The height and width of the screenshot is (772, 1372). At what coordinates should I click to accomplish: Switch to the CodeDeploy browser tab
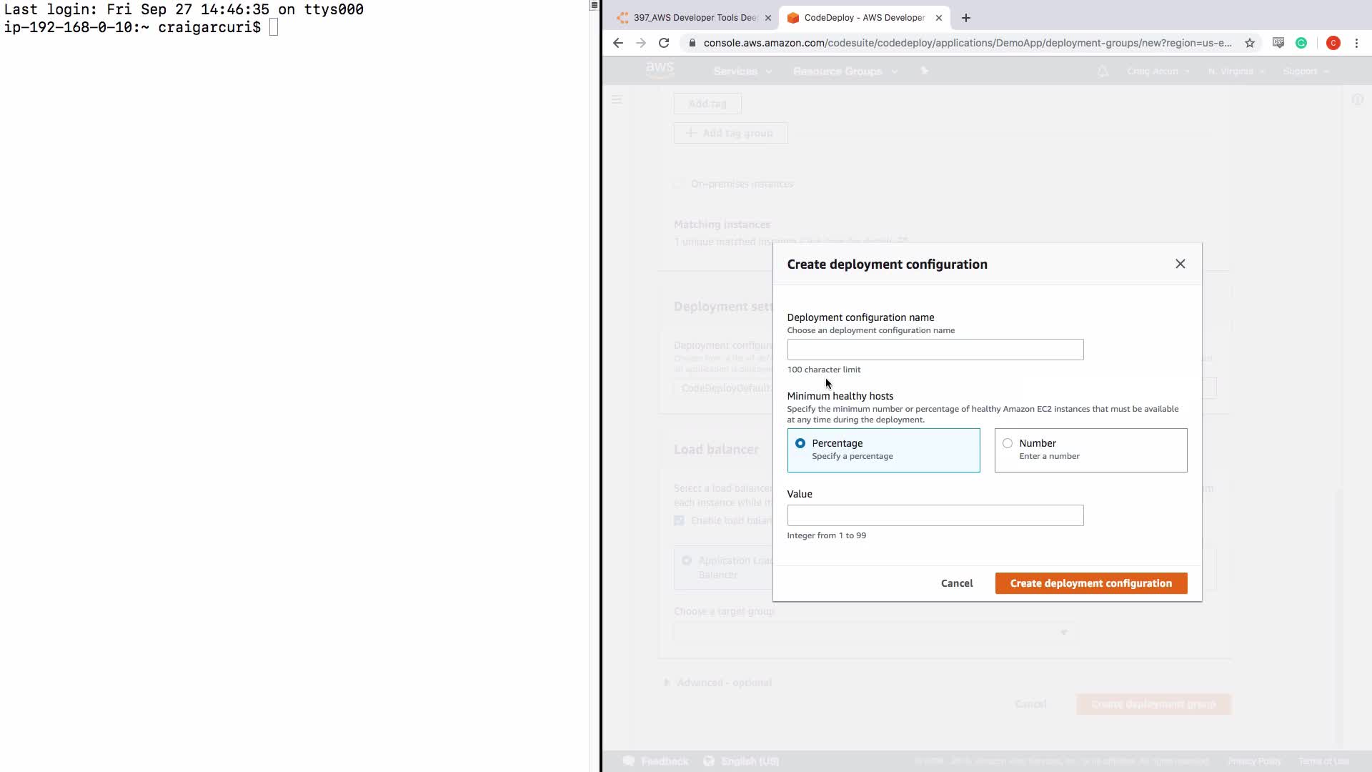[863, 18]
